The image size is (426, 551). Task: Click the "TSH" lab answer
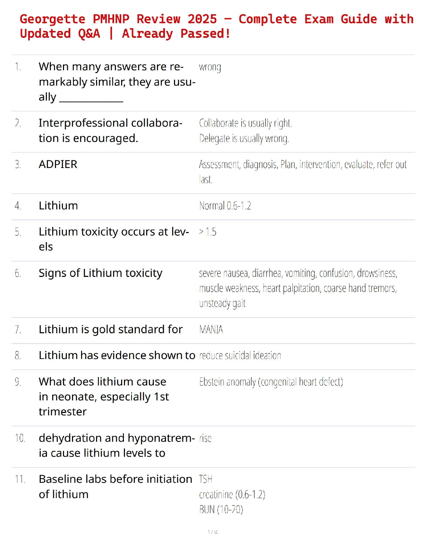[x=205, y=479]
